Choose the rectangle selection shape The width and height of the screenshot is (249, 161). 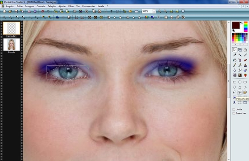click(x=235, y=82)
